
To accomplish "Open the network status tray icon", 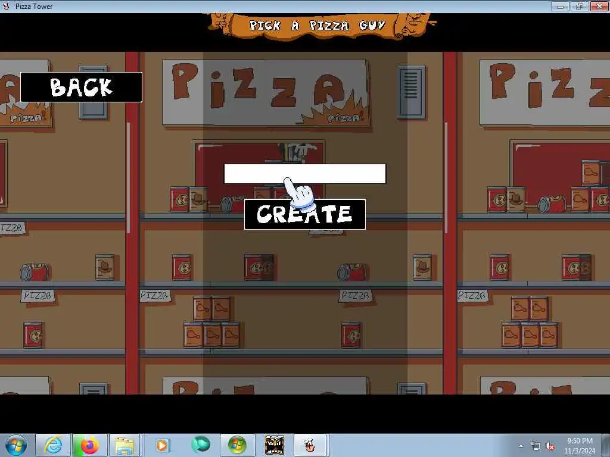I will 536,446.
